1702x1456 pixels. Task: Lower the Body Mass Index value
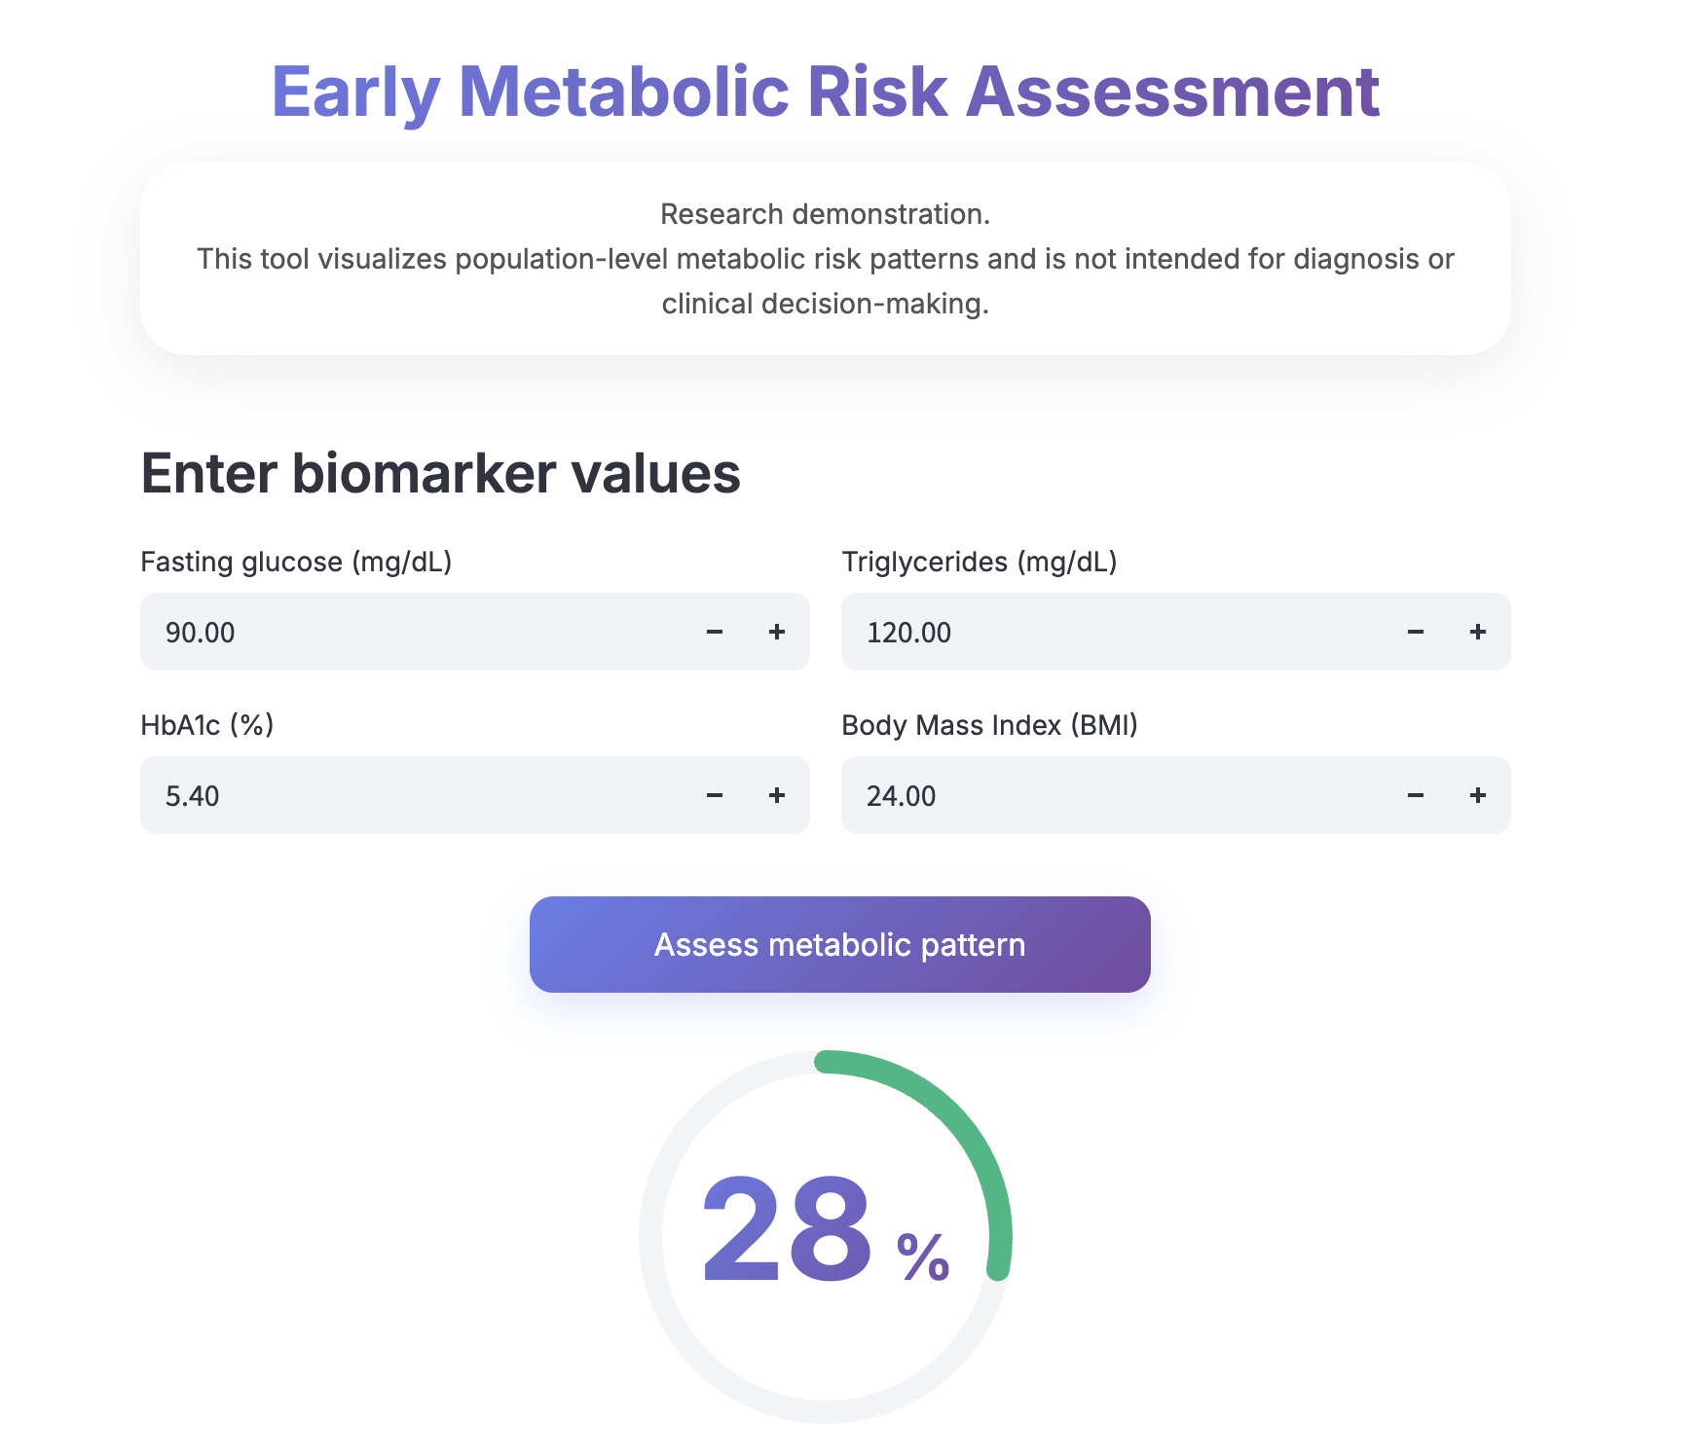pos(1415,795)
